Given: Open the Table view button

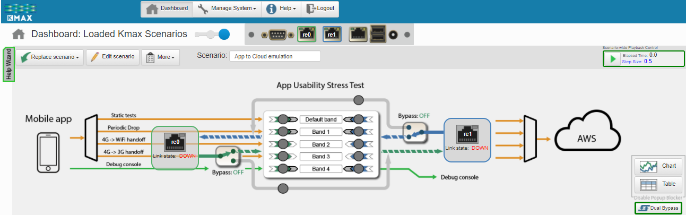Looking at the screenshot, I should [658, 184].
